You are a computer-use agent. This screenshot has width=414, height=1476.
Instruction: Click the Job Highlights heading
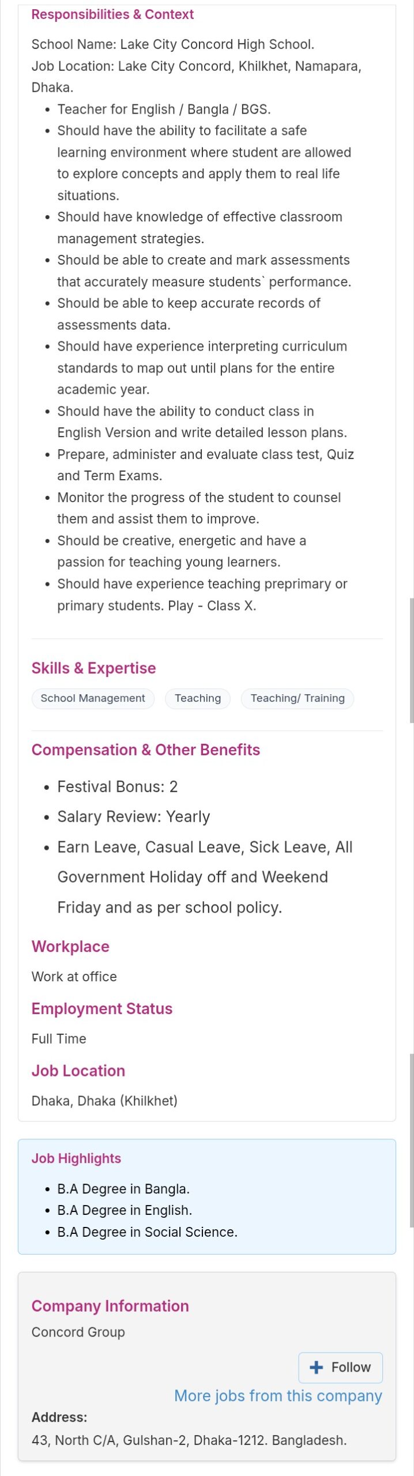76,1158
